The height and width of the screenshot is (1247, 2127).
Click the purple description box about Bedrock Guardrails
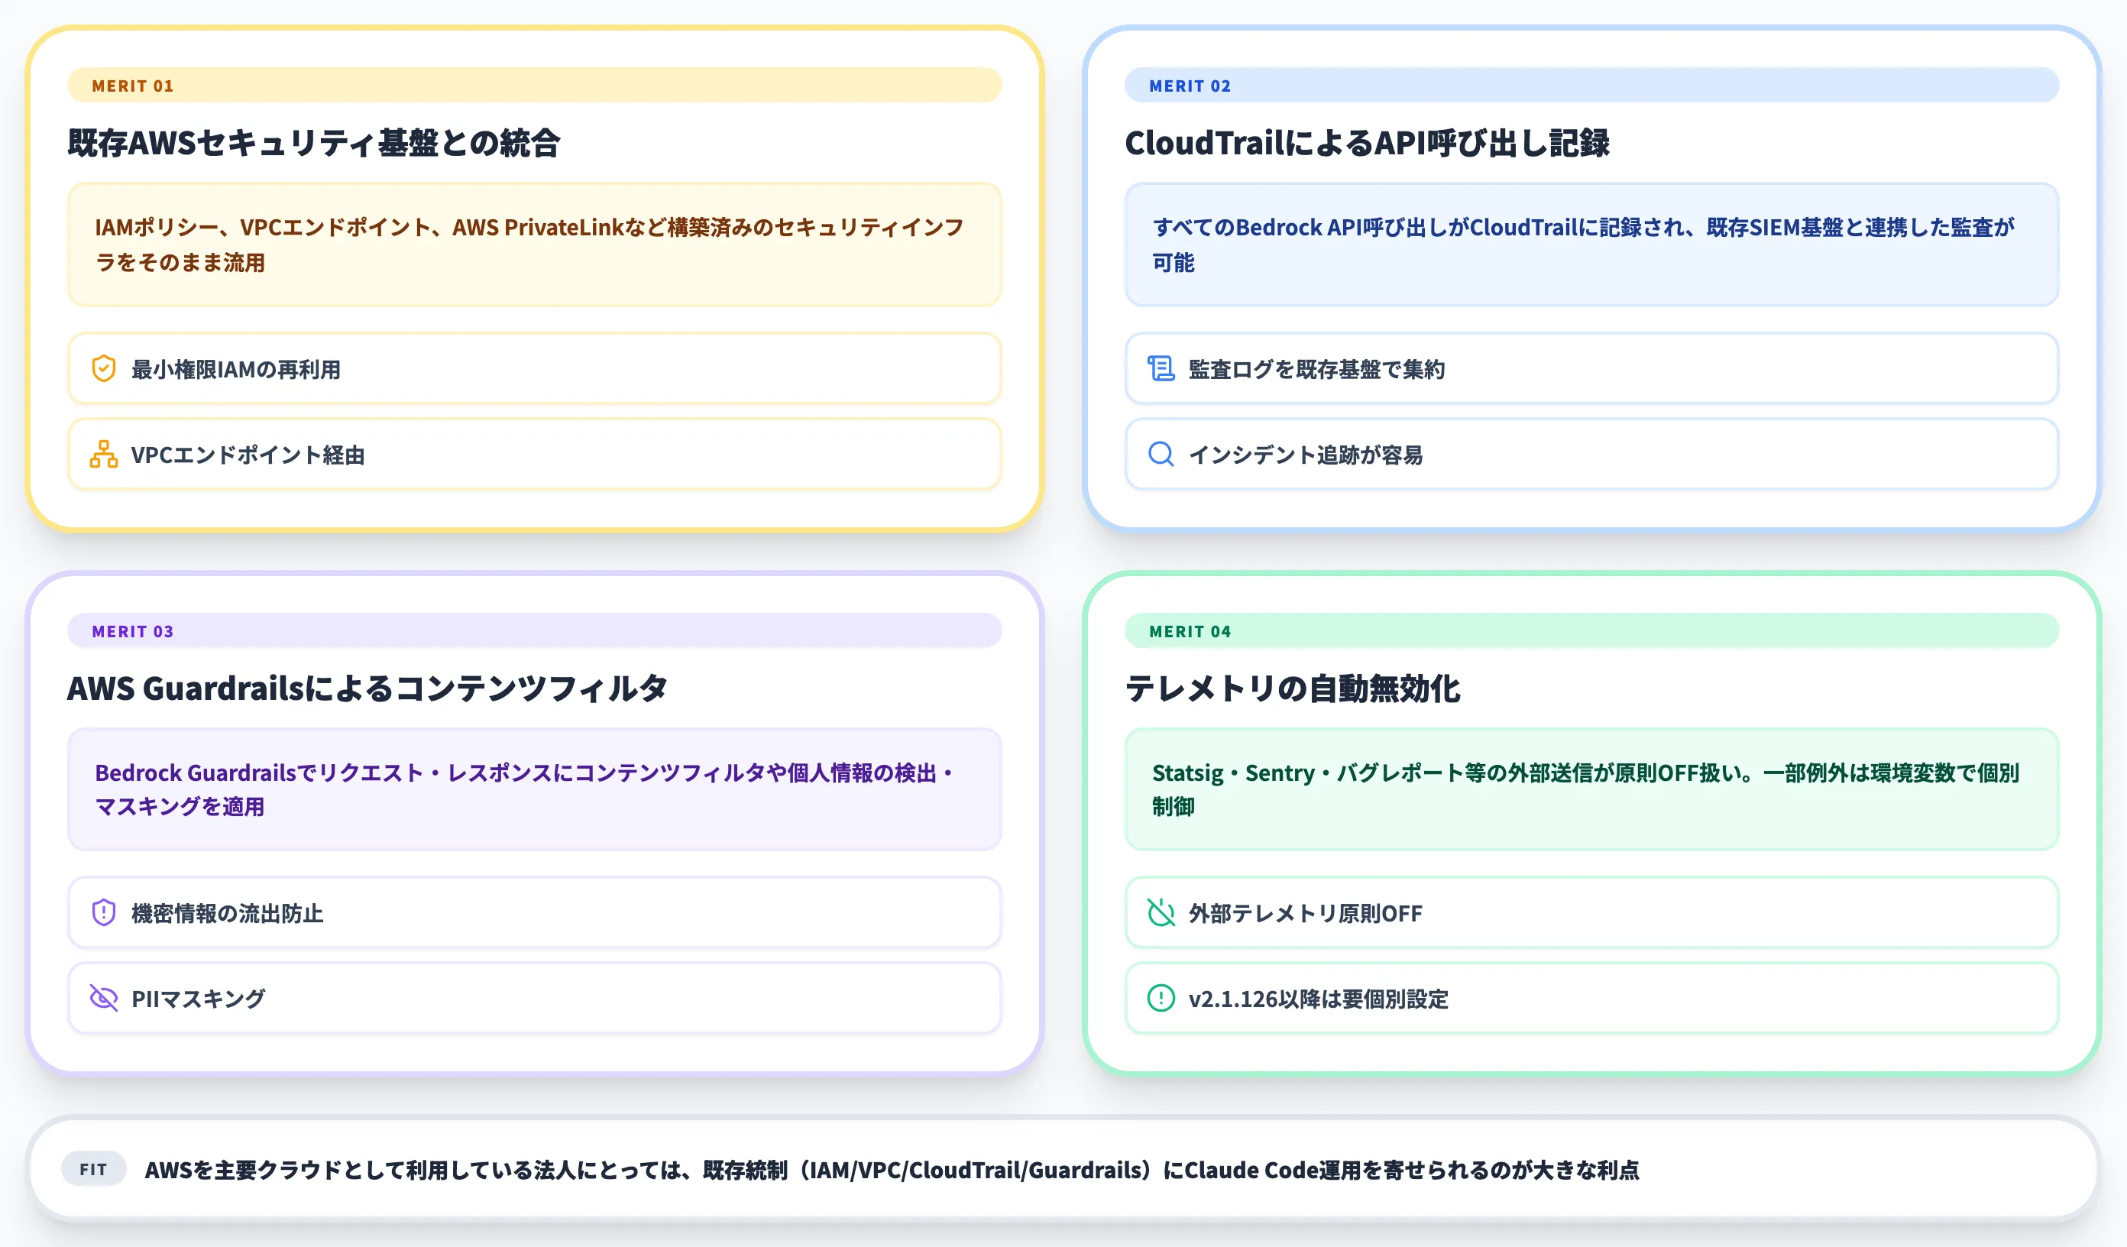tap(534, 789)
